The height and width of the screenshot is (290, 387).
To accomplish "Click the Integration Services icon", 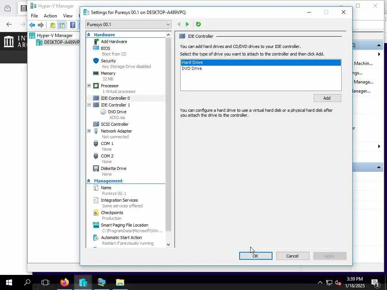I will pyautogui.click(x=96, y=200).
